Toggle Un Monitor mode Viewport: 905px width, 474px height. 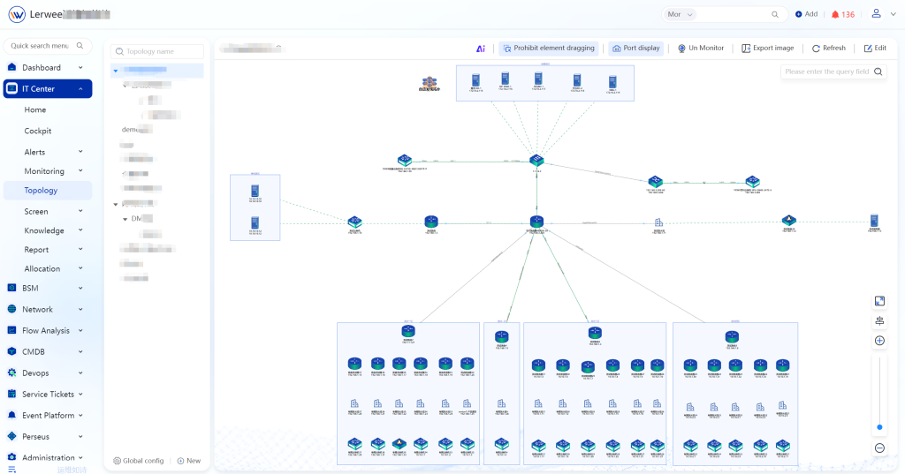[701, 49]
